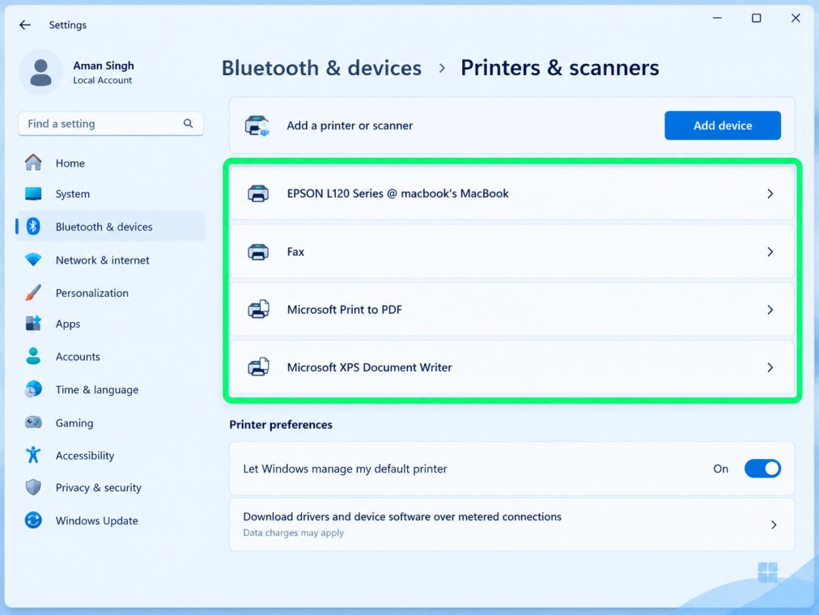Click the Find a setting search box

click(x=111, y=124)
